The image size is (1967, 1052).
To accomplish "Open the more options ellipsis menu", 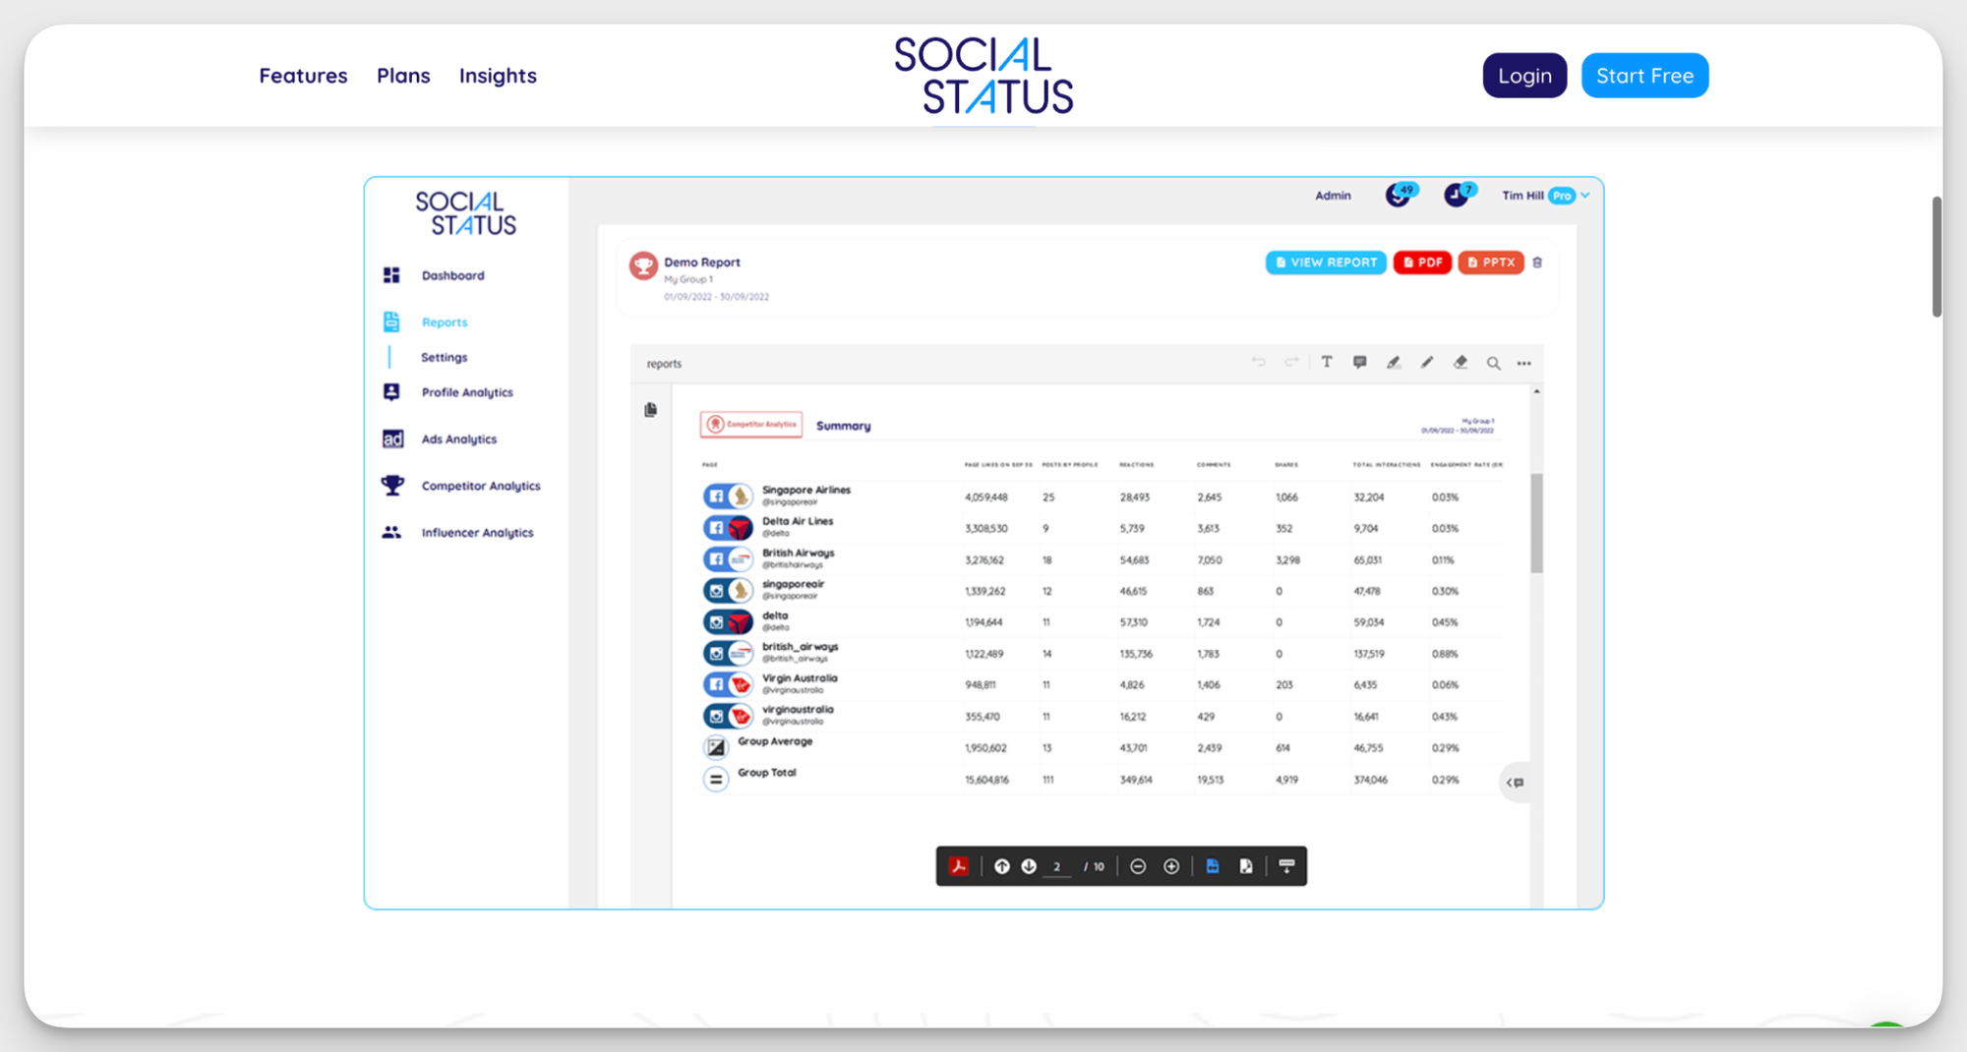I will pyautogui.click(x=1523, y=364).
